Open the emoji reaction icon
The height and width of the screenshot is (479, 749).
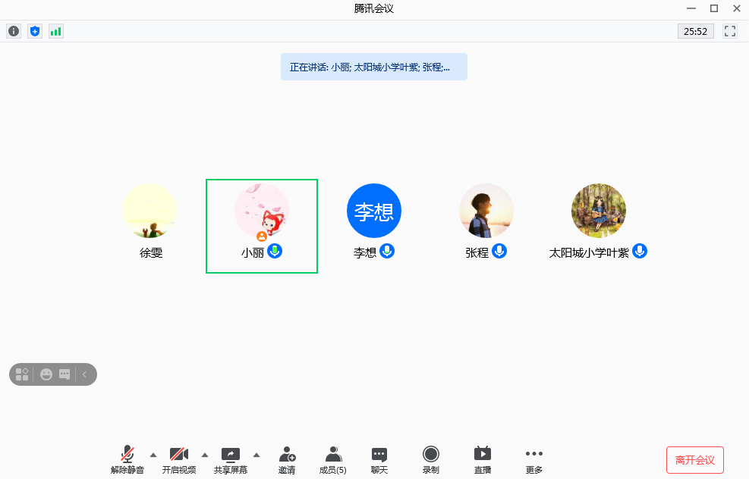coord(46,374)
